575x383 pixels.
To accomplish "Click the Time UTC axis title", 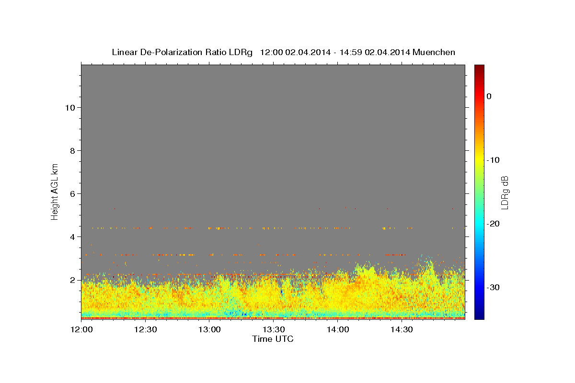I will tap(273, 339).
